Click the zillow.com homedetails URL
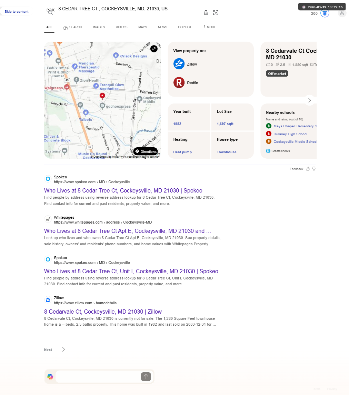 pos(85,303)
